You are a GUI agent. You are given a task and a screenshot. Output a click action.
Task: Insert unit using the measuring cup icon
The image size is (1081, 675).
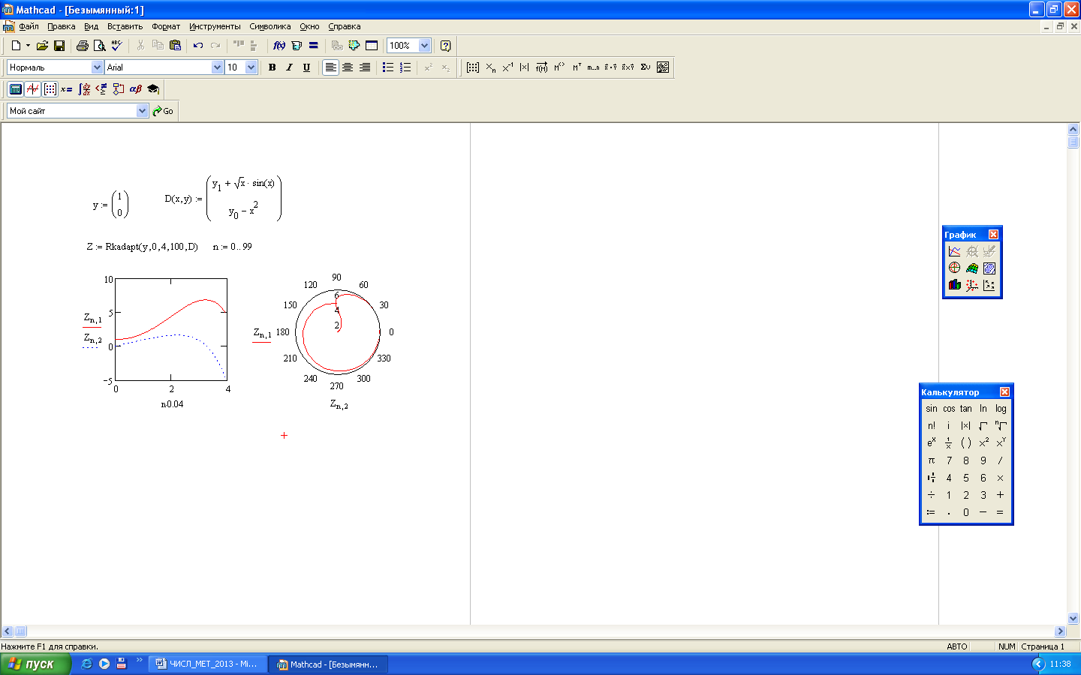[x=297, y=46]
